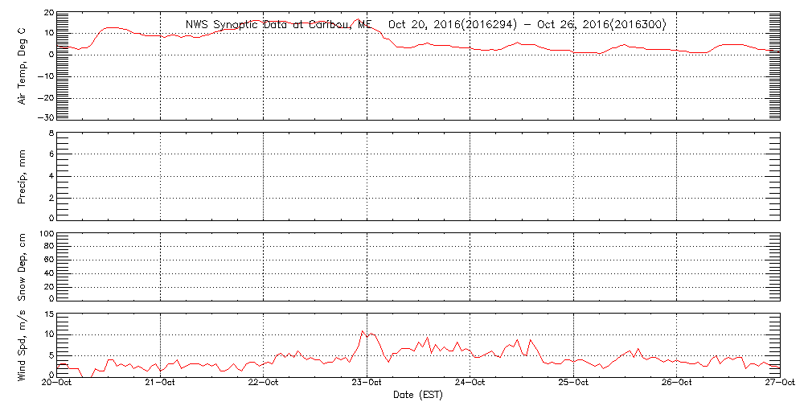Viewport: 804px width, 402px height.
Task: Click the 6 value on precipitation axis
Action: point(51,154)
